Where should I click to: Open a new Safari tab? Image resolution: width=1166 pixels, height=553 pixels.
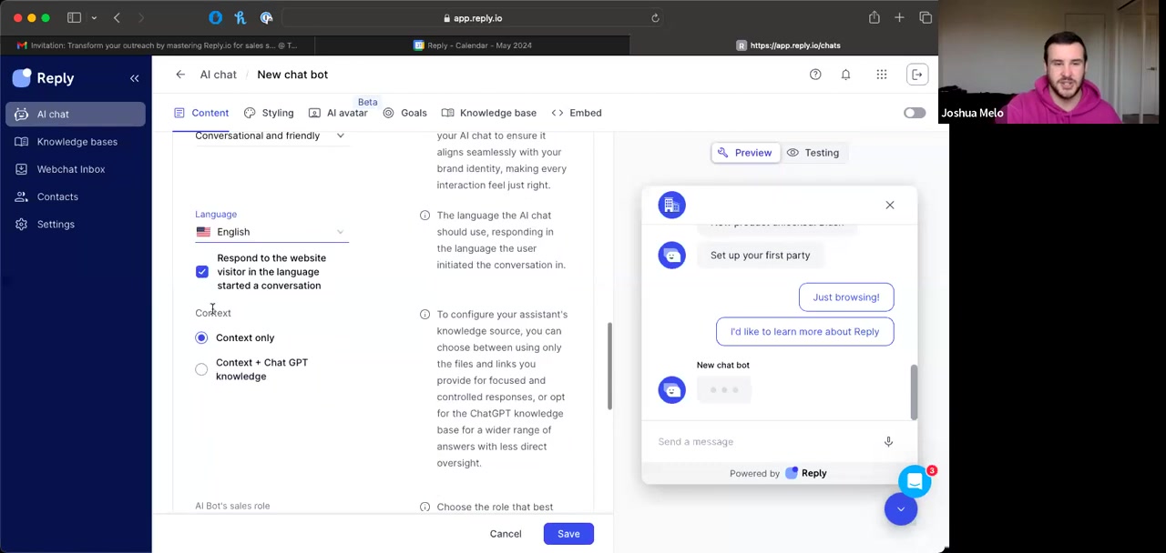click(x=899, y=18)
